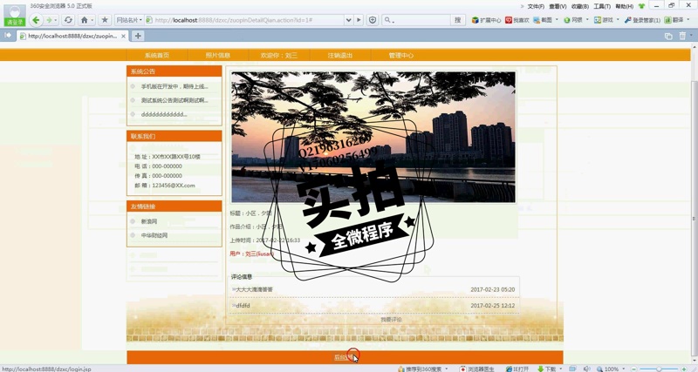Click the 注销退出 logout link

(339, 55)
